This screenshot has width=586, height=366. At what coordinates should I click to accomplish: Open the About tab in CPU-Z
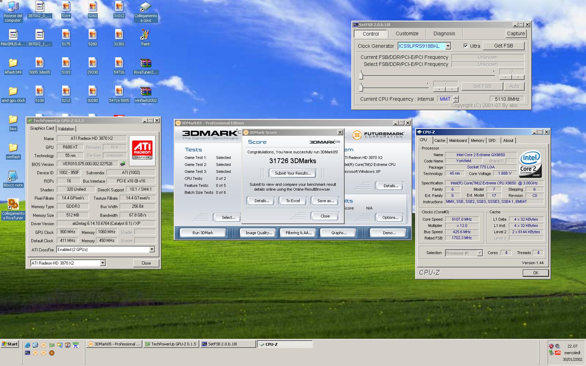point(508,140)
